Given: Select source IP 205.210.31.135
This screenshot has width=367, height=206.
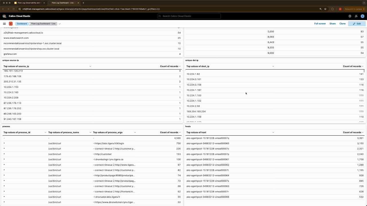Looking at the screenshot, I should (12, 82).
